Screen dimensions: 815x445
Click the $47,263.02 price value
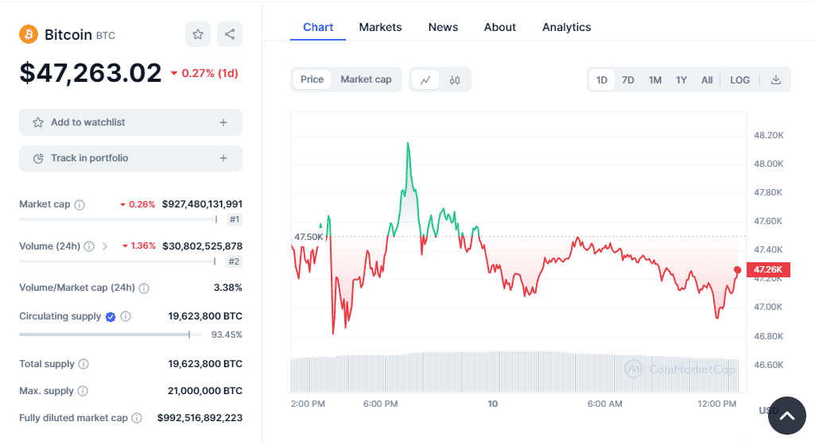[91, 72]
